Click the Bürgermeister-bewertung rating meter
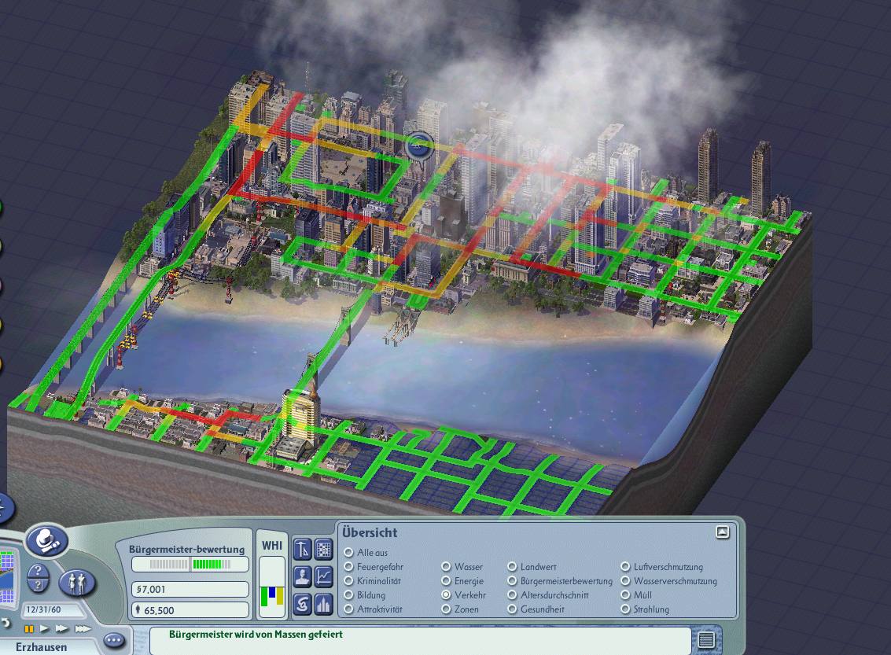 click(x=190, y=564)
